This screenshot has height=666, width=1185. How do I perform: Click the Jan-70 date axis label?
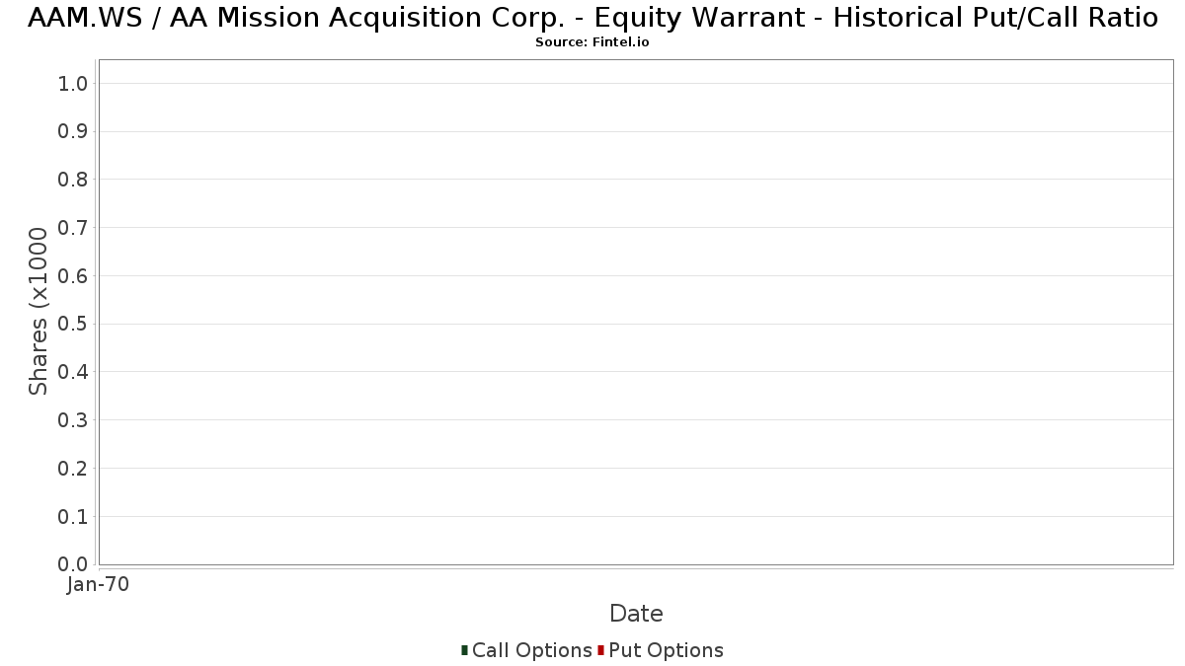click(x=99, y=585)
